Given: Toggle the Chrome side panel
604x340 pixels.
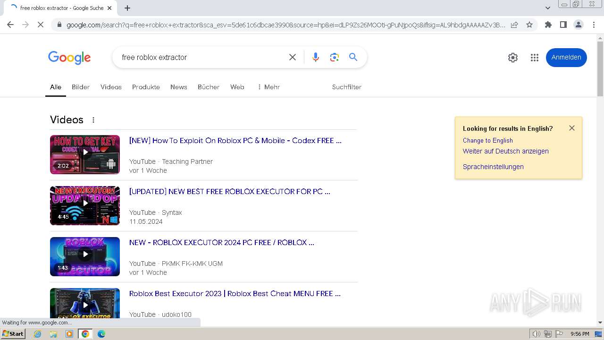Looking at the screenshot, I should 563,25.
